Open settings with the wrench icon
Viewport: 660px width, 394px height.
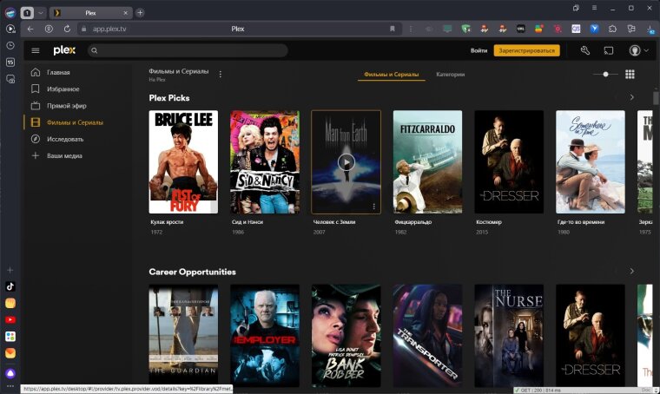585,50
